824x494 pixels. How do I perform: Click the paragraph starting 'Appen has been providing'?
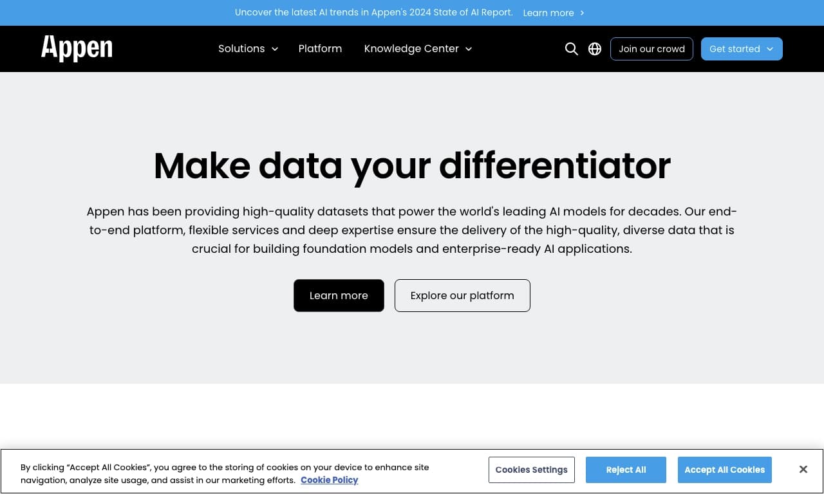coord(412,230)
